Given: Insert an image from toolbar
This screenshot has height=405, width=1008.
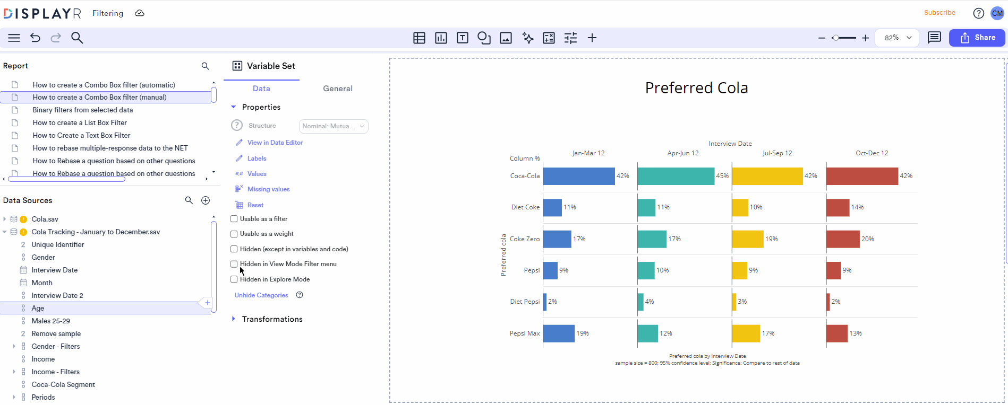Looking at the screenshot, I should (506, 38).
